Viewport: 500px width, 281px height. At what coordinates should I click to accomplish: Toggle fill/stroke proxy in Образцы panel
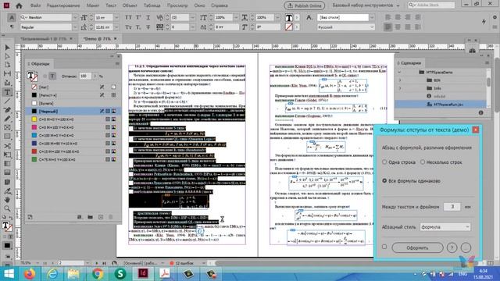33,76
